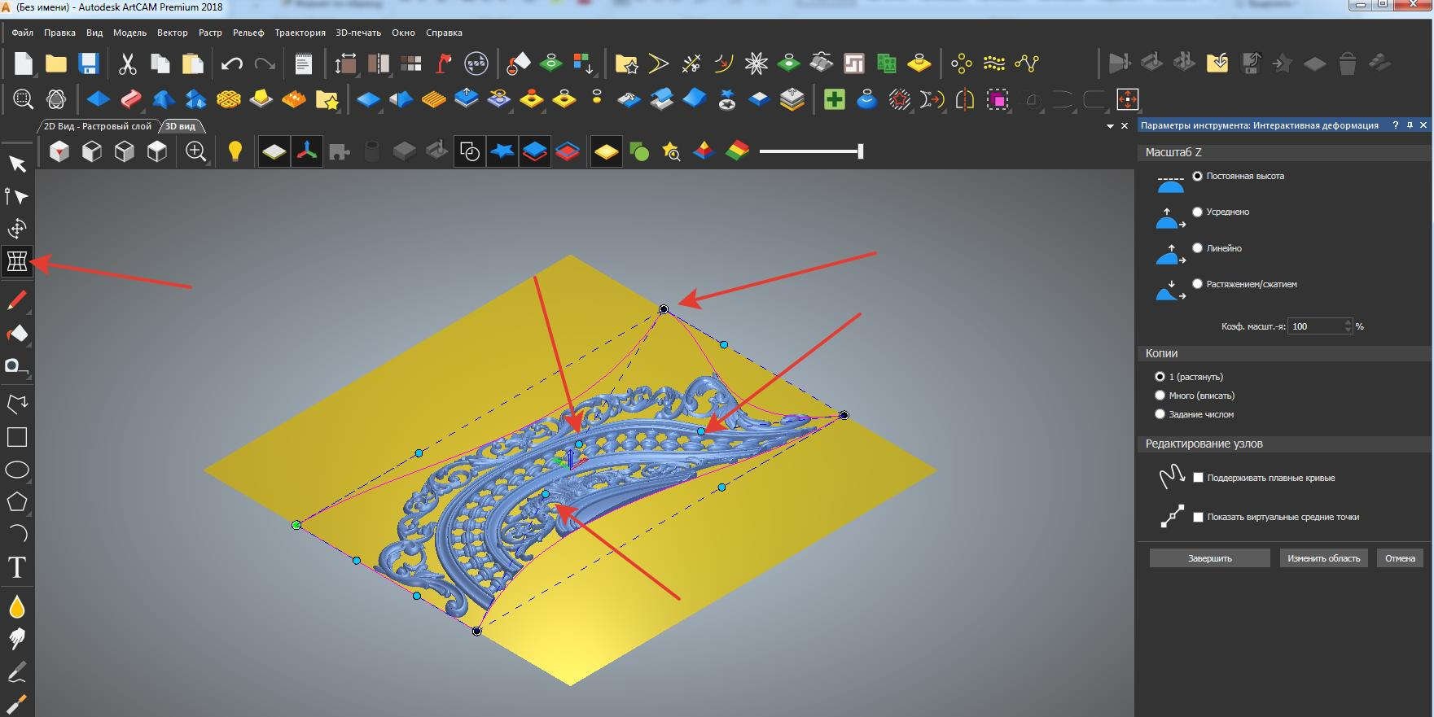Click the scissors Cut icon
This screenshot has width=1434, height=717.
(x=127, y=63)
